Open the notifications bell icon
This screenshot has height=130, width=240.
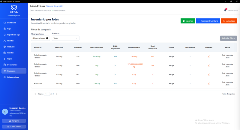point(225,10)
